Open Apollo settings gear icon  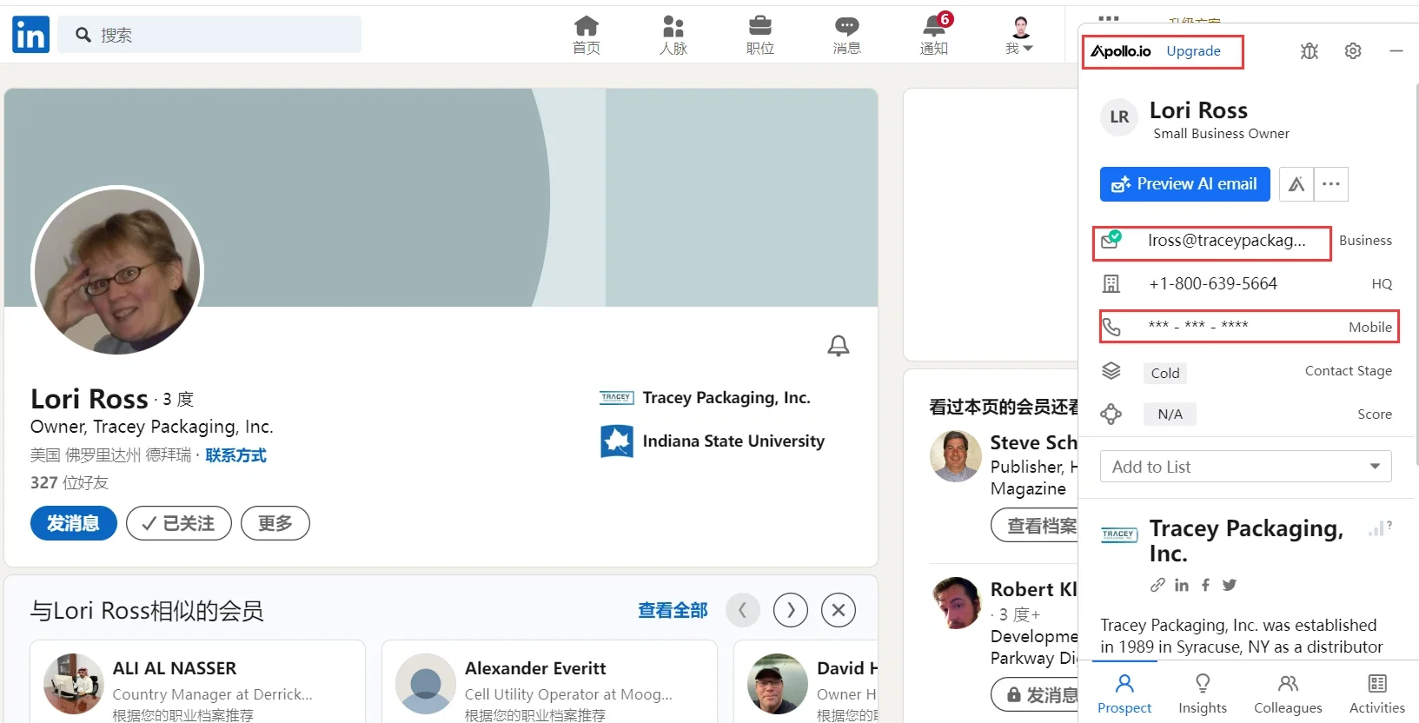[1353, 51]
